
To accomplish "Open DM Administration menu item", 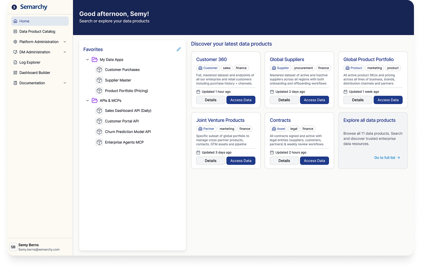I will [40, 52].
